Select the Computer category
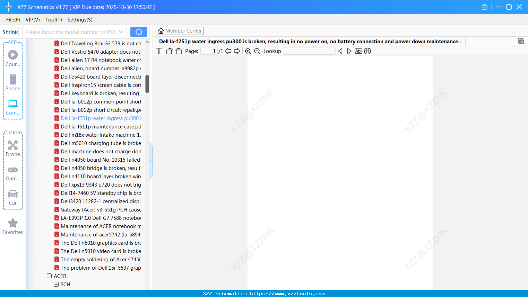The width and height of the screenshot is (528, 297). click(13, 107)
